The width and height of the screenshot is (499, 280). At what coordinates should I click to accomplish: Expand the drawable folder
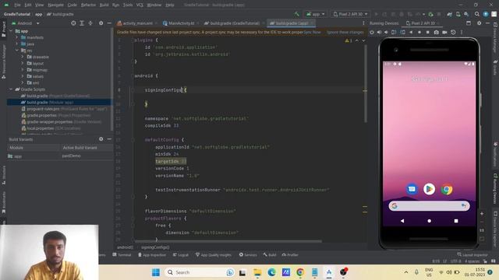pyautogui.click(x=23, y=57)
